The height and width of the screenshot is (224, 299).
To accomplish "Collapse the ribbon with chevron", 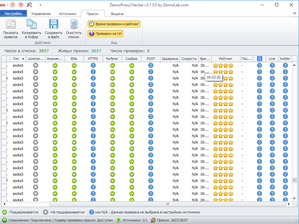I will point(295,13).
